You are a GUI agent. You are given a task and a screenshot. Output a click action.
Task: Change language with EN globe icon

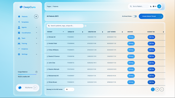pos(154,6)
